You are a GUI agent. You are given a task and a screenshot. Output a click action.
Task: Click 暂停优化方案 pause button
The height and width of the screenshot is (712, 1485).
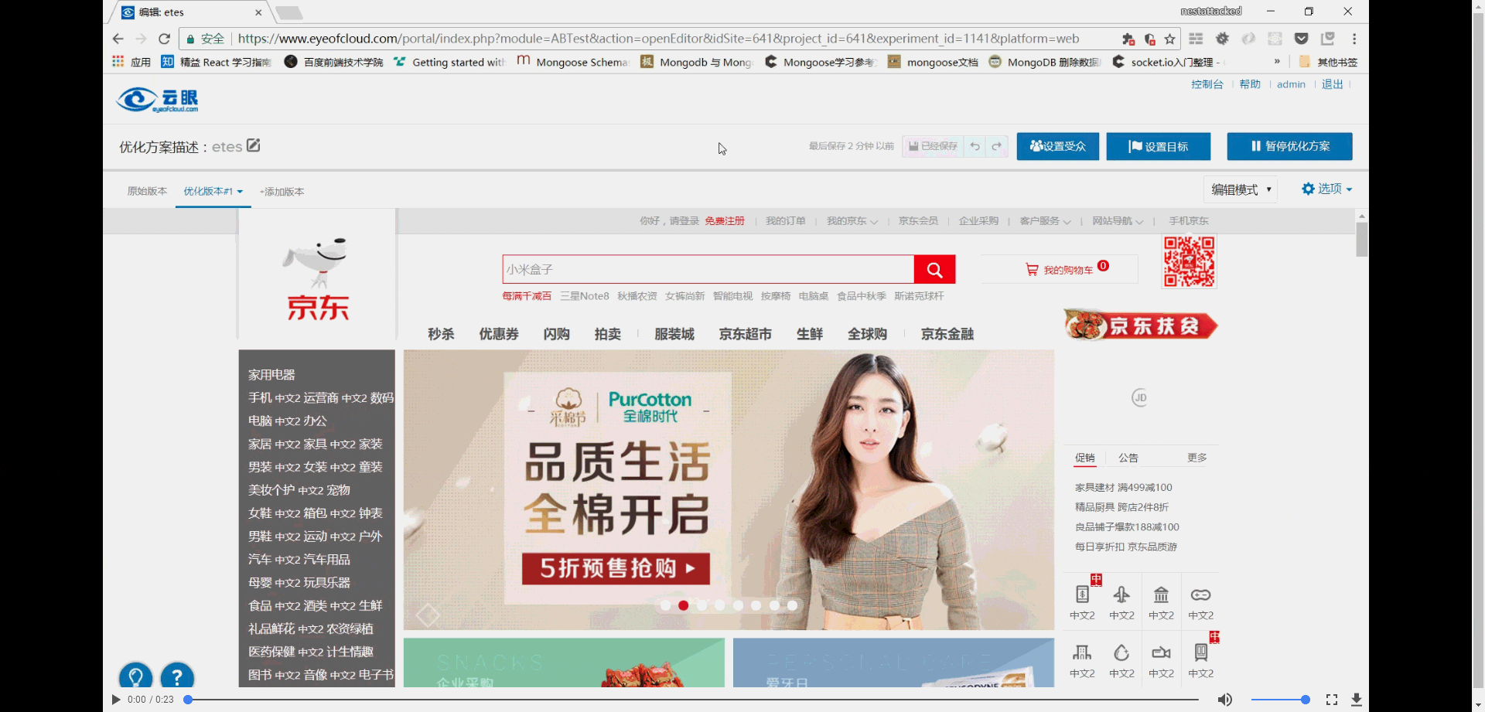pyautogui.click(x=1289, y=146)
